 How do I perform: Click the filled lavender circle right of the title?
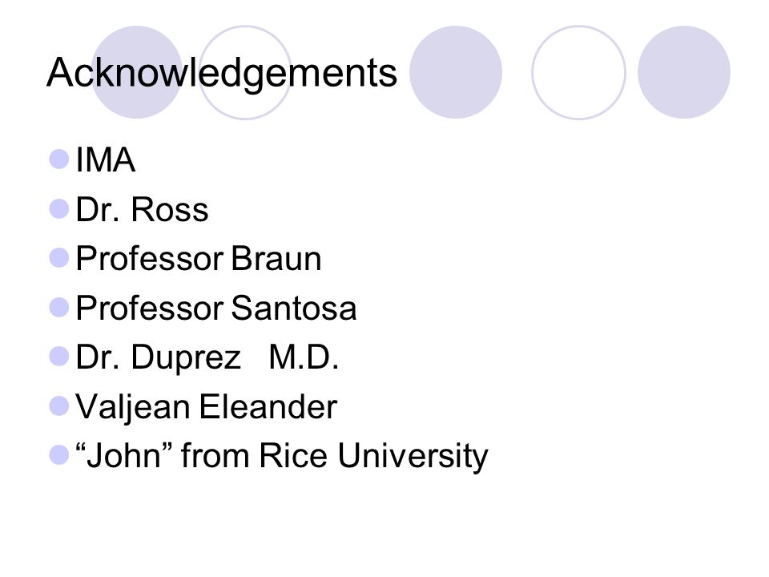tap(456, 72)
